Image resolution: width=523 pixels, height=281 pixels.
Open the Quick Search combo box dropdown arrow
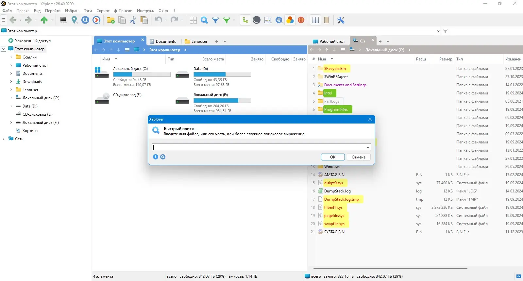(368, 147)
